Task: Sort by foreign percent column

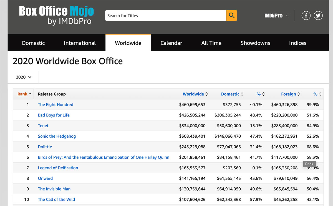Action: click(x=317, y=94)
